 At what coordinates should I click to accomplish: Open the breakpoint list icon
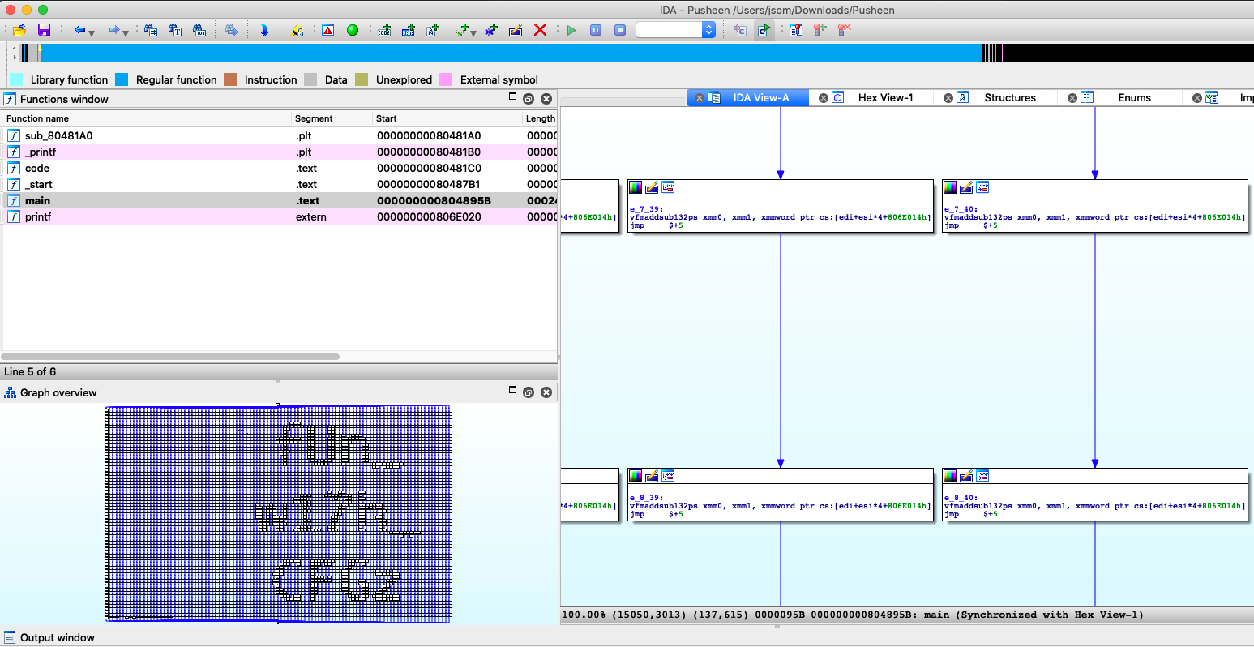click(796, 30)
